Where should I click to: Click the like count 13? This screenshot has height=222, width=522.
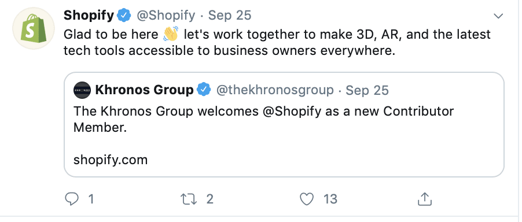click(330, 199)
